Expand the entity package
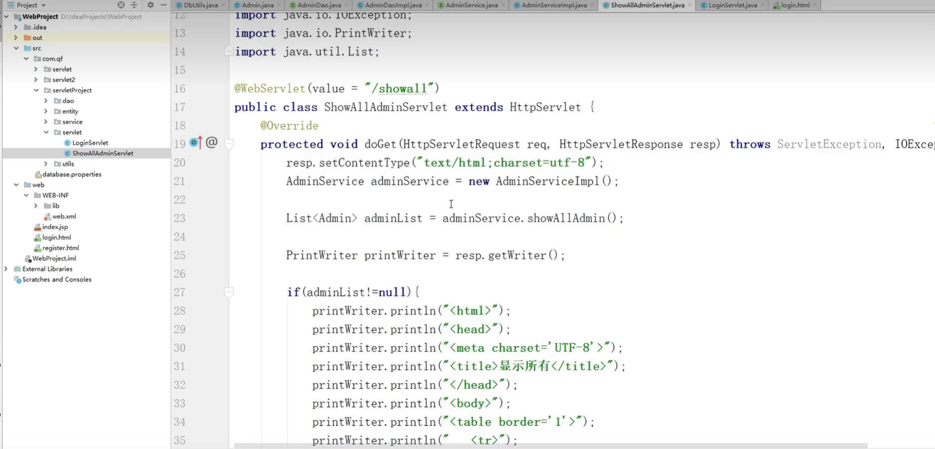The image size is (935, 449). click(46, 111)
